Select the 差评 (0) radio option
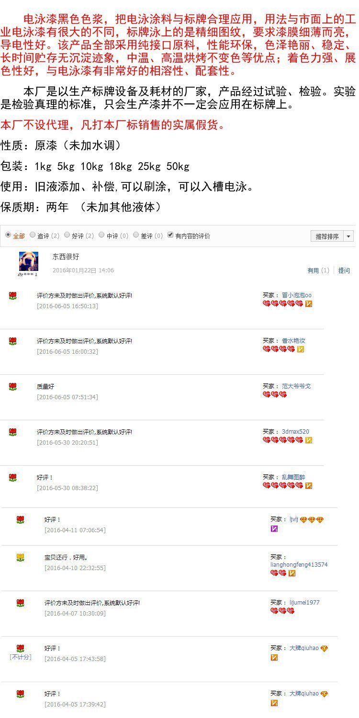The image size is (359, 718). click(x=136, y=235)
